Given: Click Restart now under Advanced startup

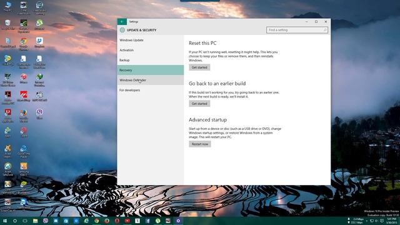Looking at the screenshot, I should 200,144.
